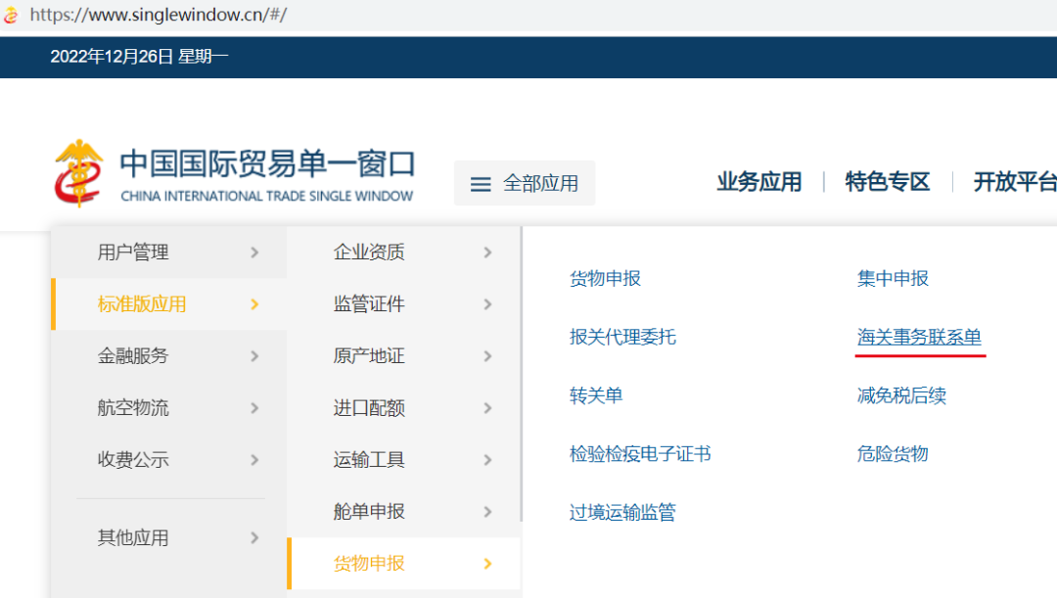
Task: Click the browser icon in the address bar
Action: tap(12, 15)
